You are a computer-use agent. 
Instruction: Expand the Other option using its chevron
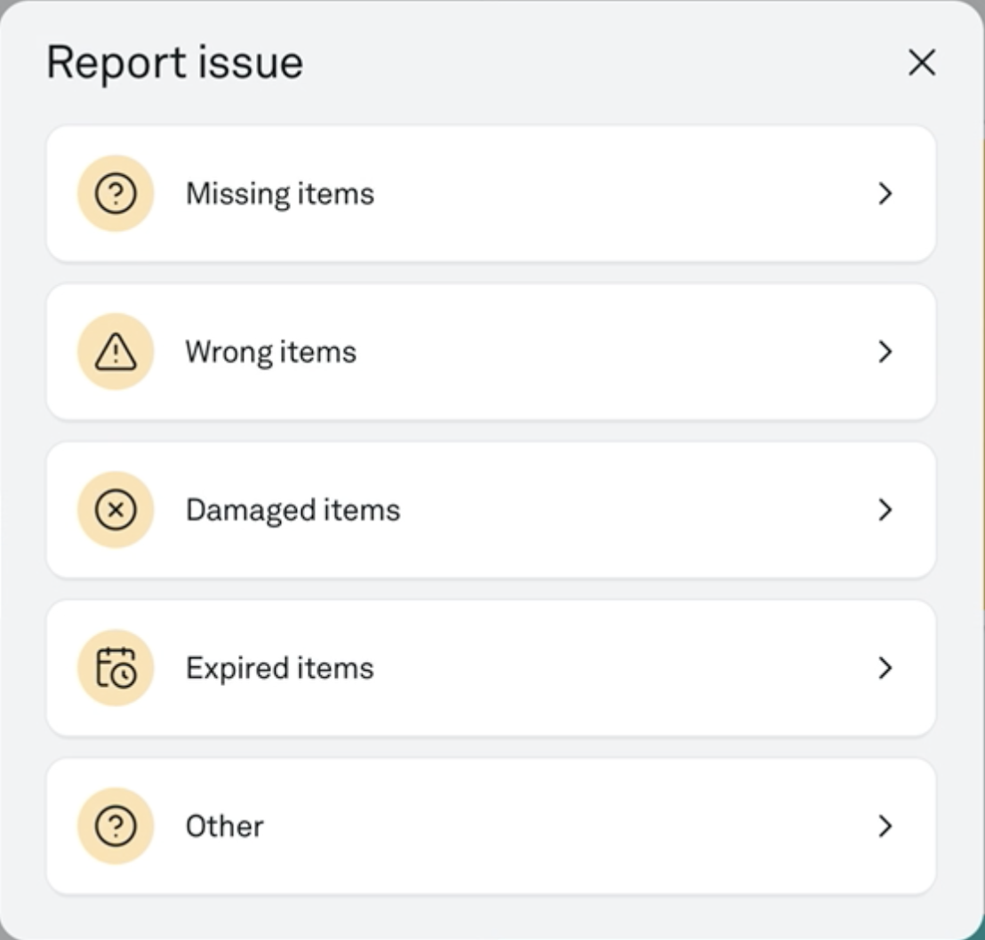point(885,826)
